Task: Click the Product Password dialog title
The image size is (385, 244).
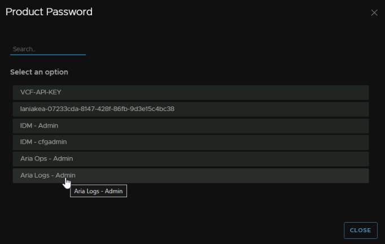Action: 49,12
